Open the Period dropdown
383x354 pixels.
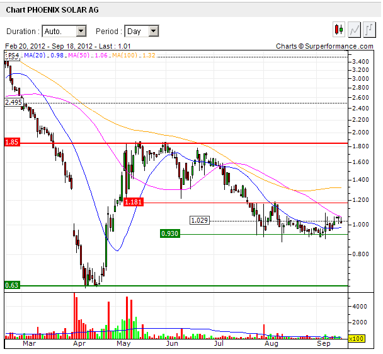point(141,31)
